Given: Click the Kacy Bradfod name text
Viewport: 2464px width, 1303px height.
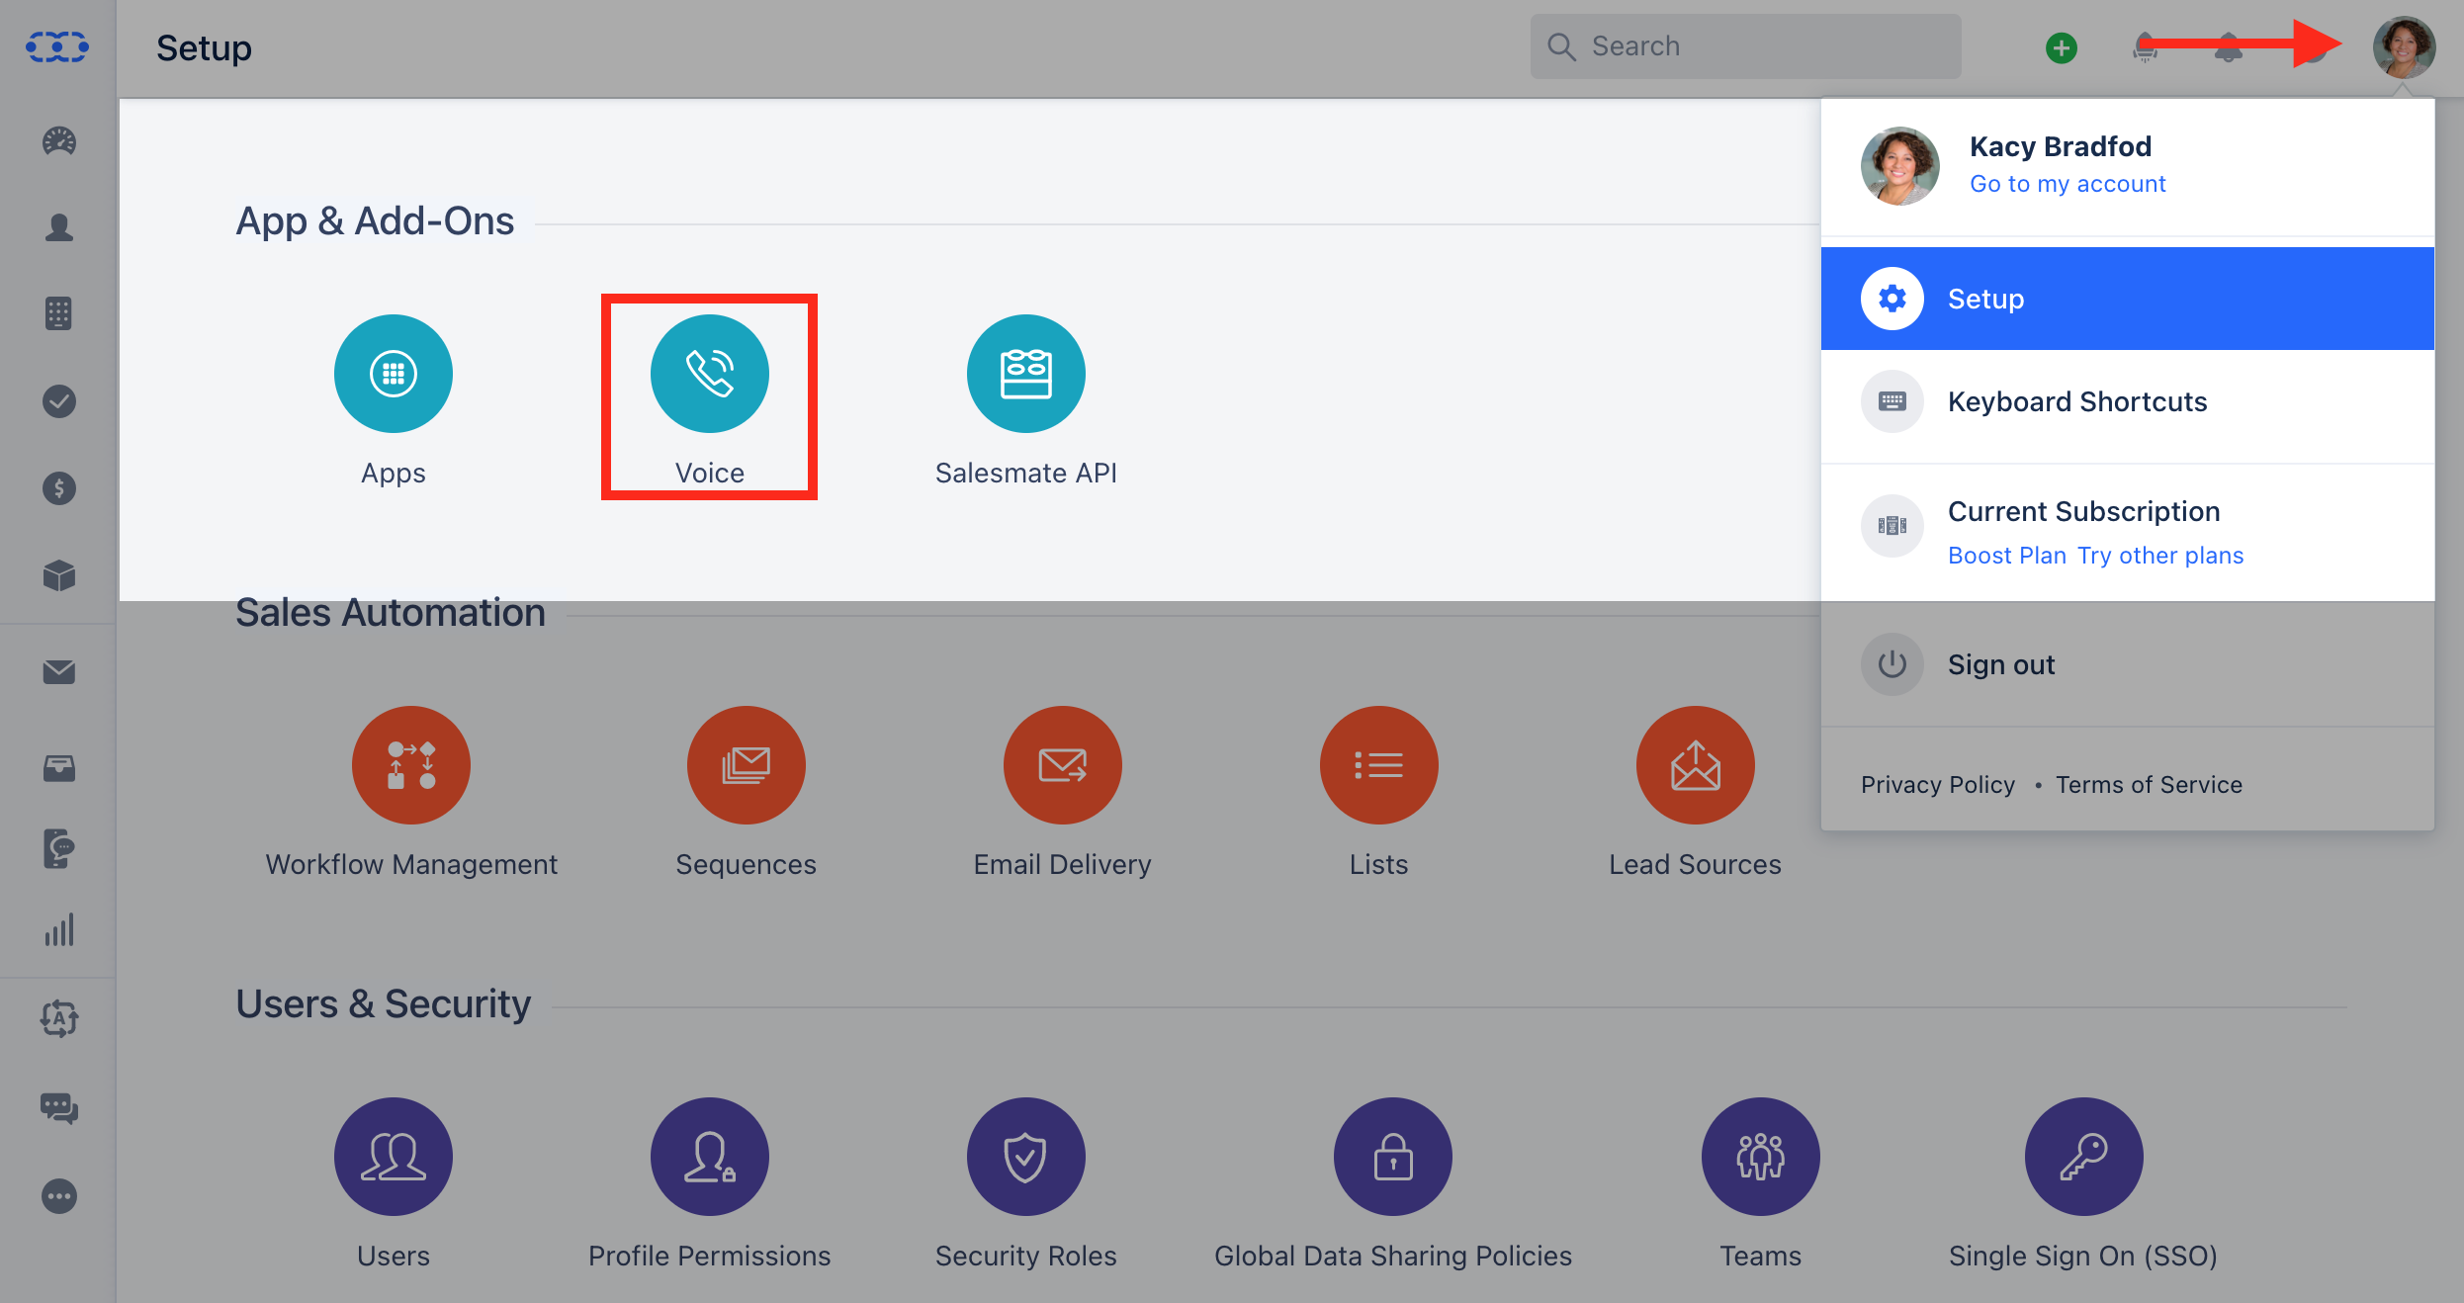Looking at the screenshot, I should (x=2061, y=146).
